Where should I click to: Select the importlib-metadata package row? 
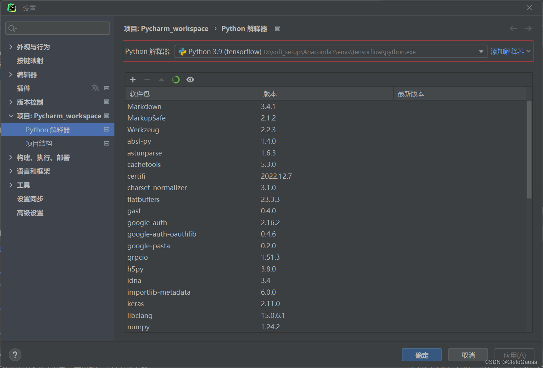point(326,292)
